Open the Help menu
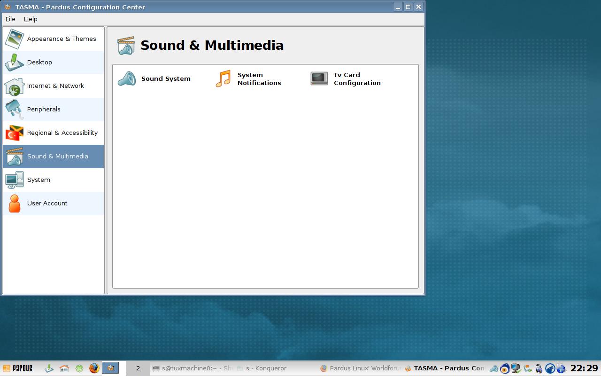The image size is (601, 376). 31,19
